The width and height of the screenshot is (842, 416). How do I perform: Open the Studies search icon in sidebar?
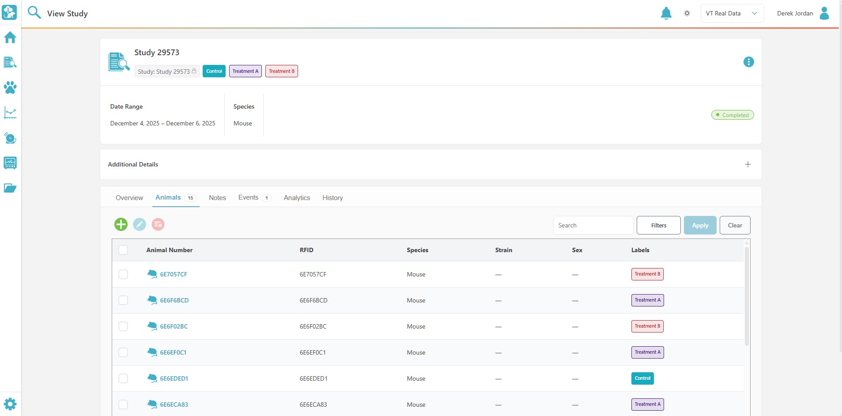click(x=10, y=62)
